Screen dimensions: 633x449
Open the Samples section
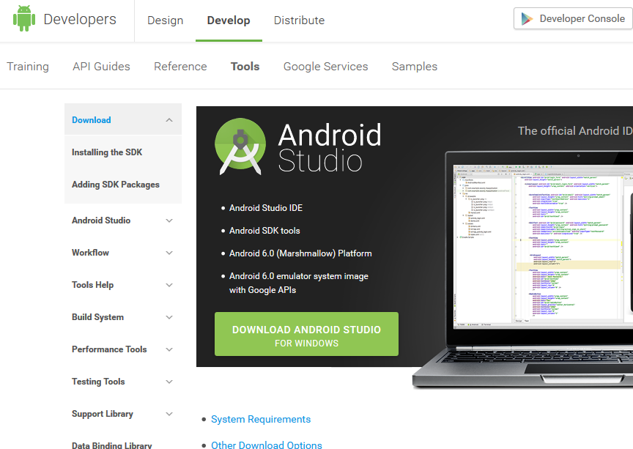point(415,66)
